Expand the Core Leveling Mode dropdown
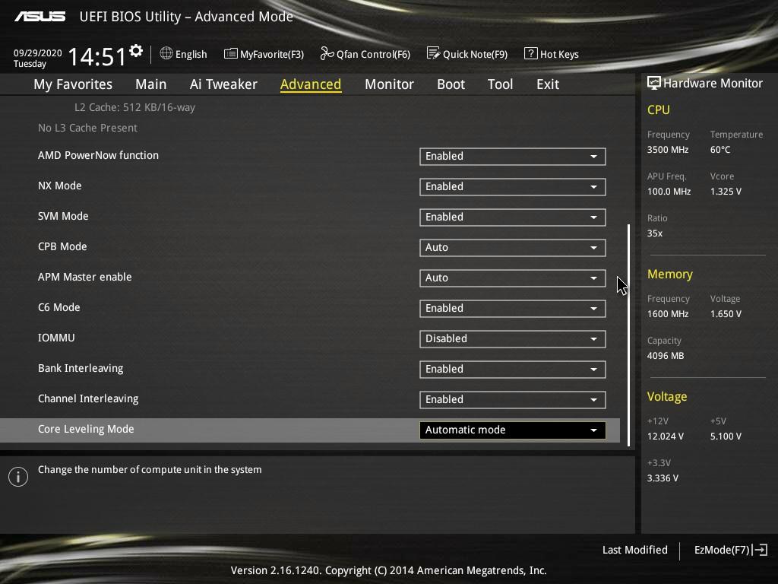This screenshot has width=778, height=584. [513, 430]
